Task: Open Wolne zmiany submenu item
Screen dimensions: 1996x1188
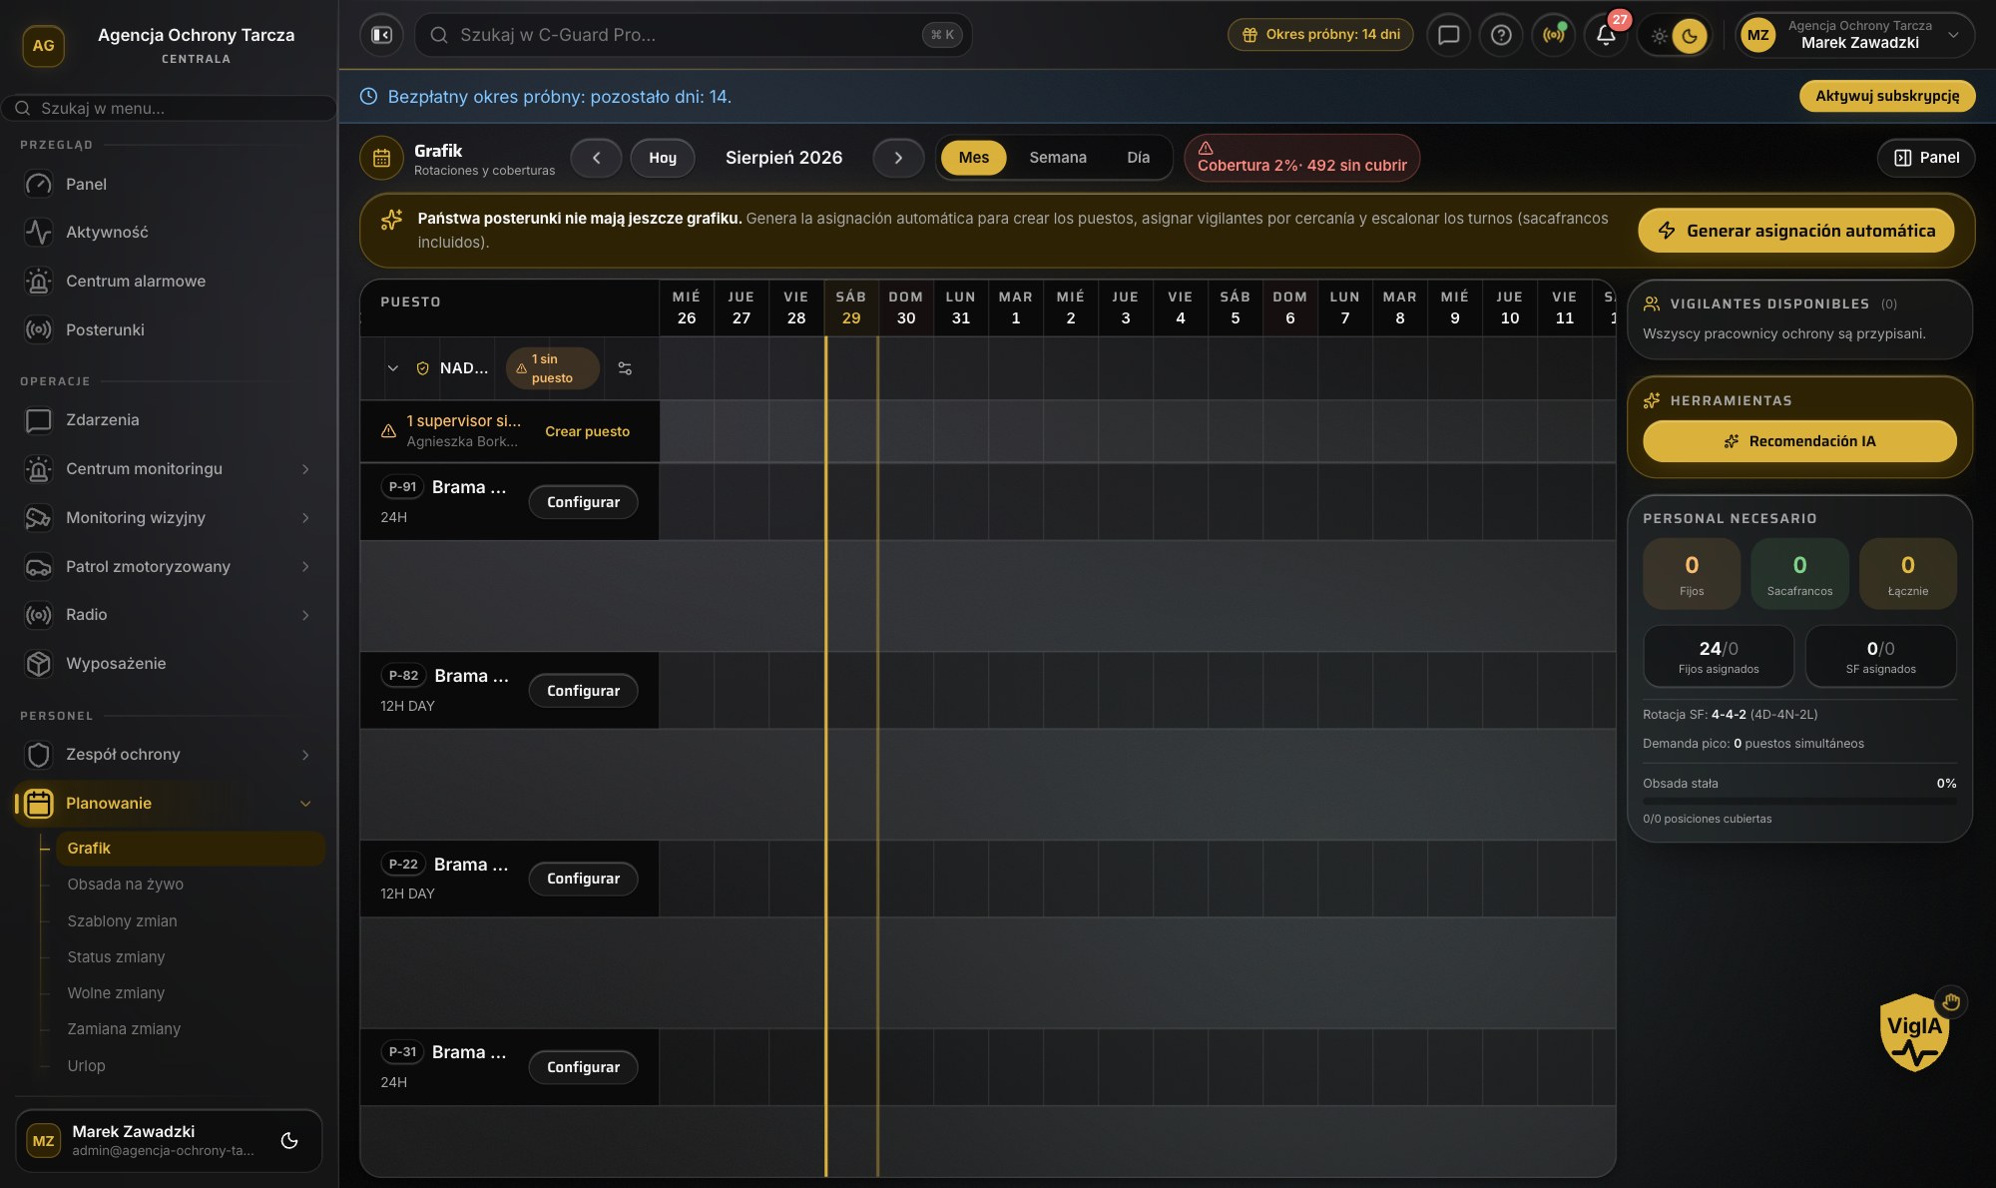Action: click(x=190, y=993)
